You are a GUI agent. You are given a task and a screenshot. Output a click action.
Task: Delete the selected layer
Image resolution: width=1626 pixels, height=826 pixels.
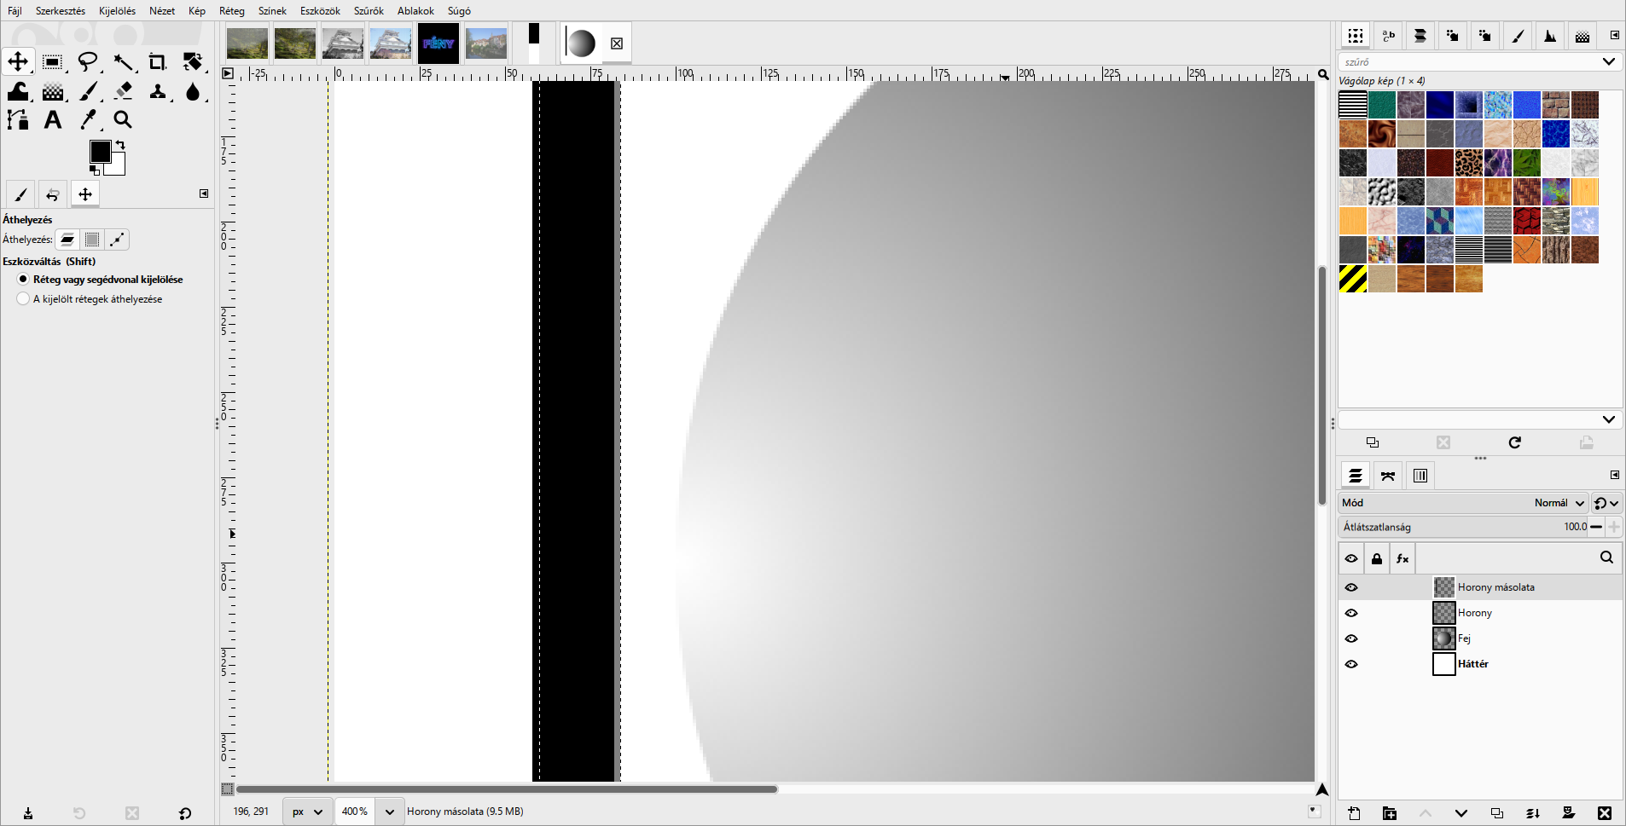pyautogui.click(x=1605, y=813)
